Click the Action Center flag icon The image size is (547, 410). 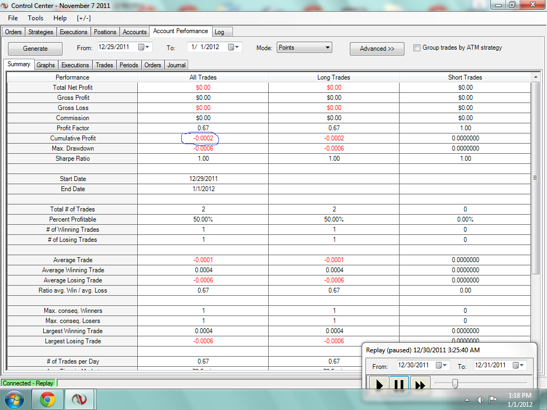(x=493, y=399)
